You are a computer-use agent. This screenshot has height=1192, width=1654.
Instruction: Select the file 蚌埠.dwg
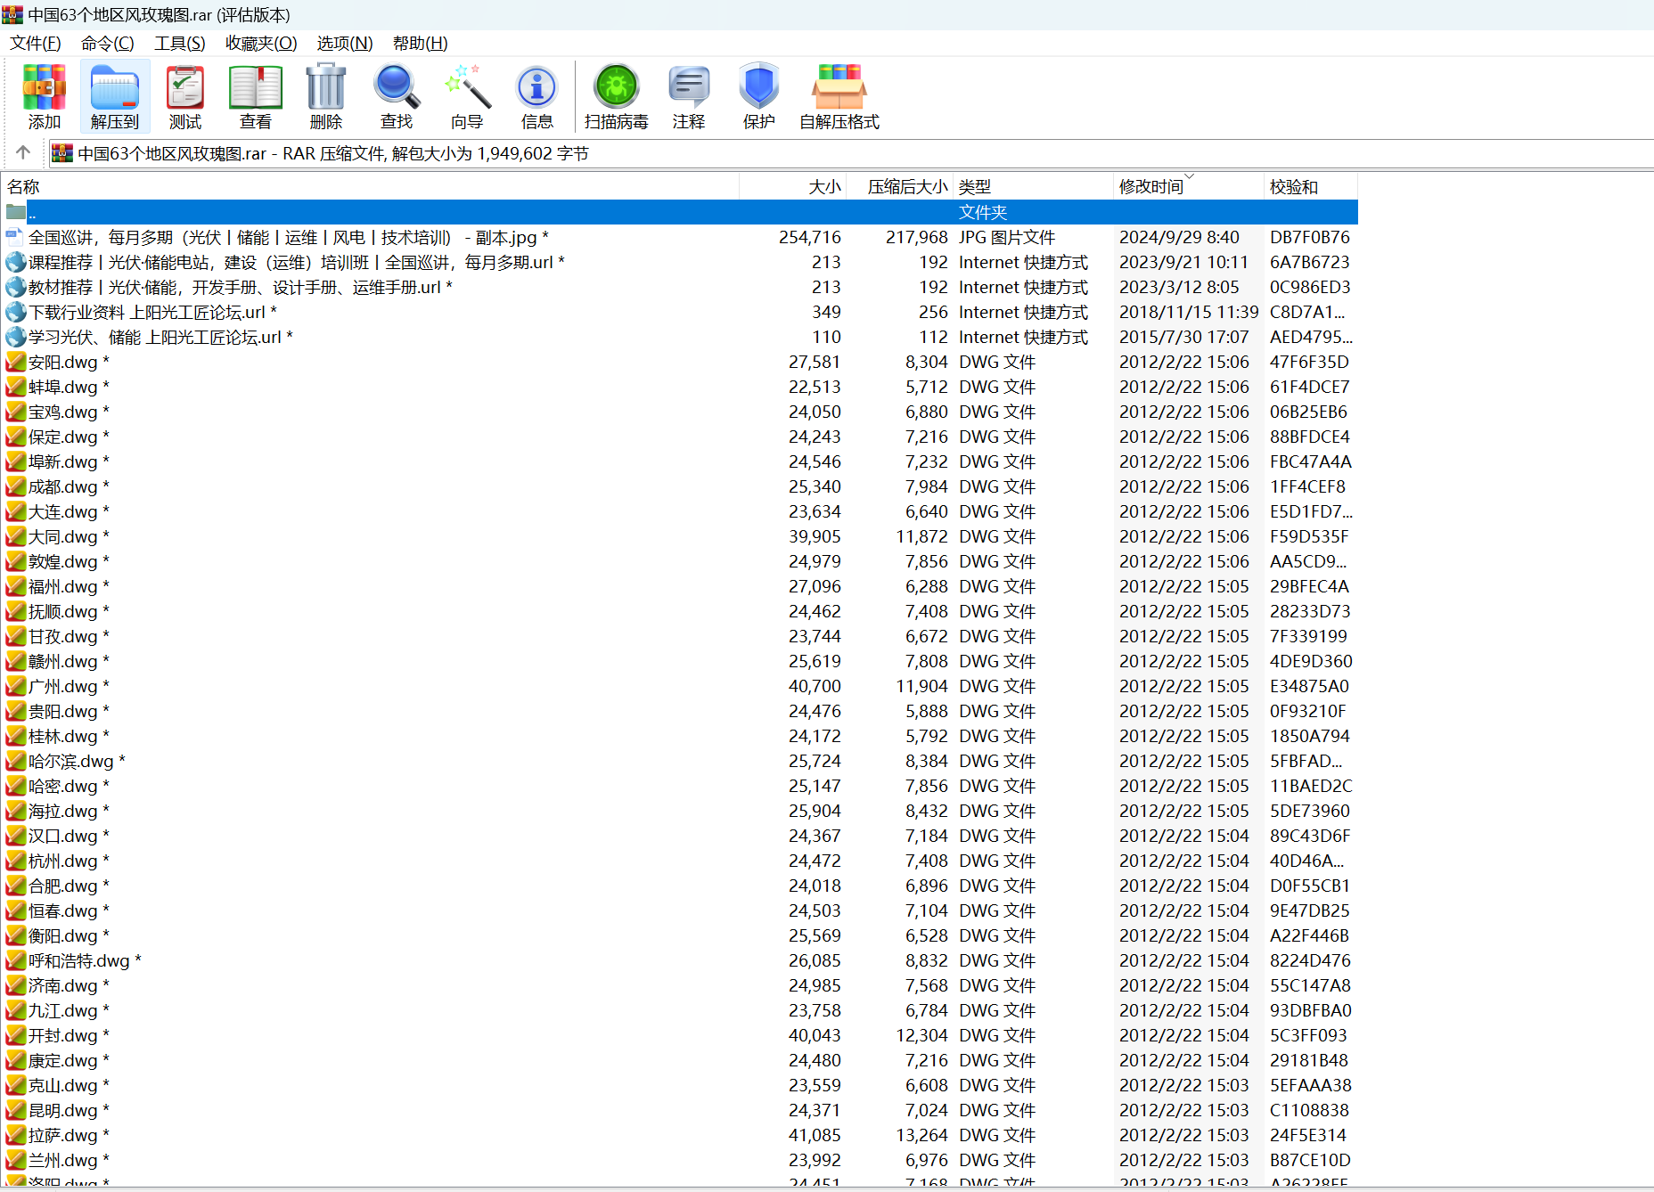point(69,387)
